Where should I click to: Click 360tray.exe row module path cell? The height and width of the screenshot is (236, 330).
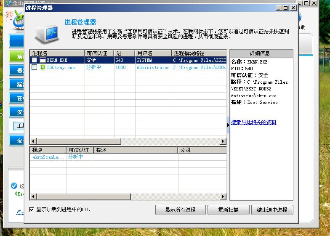pos(199,67)
